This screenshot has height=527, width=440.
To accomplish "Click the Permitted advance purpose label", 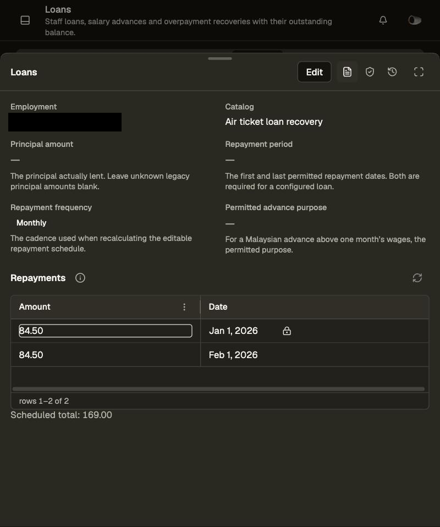I will pyautogui.click(x=276, y=207).
